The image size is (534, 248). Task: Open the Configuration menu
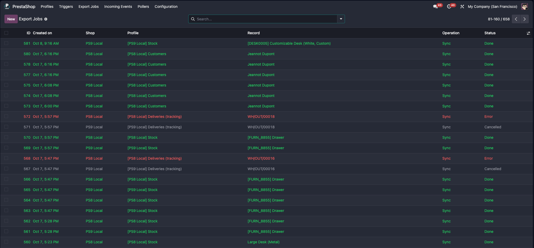pos(166,6)
